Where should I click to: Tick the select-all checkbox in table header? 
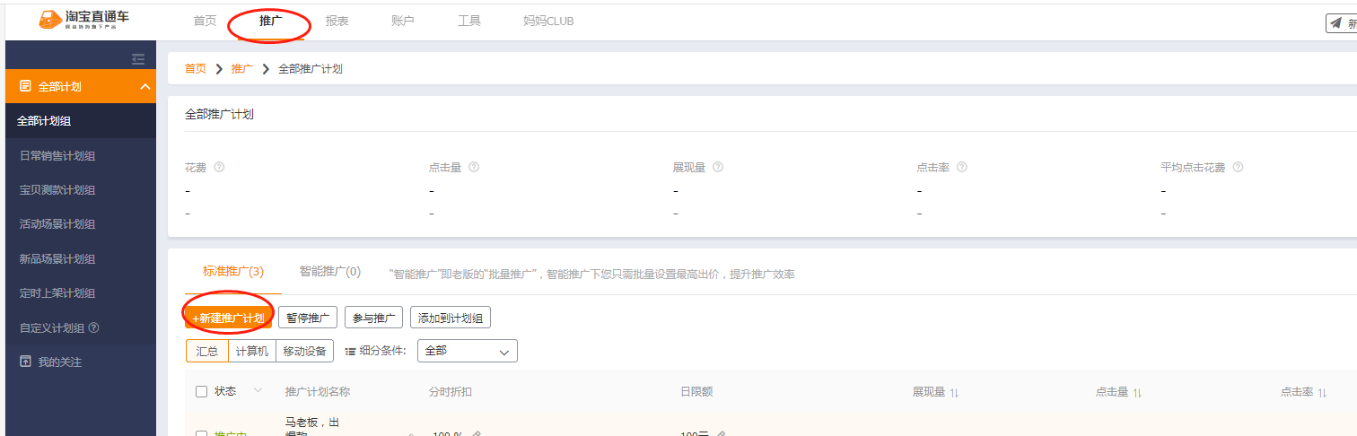pos(201,391)
